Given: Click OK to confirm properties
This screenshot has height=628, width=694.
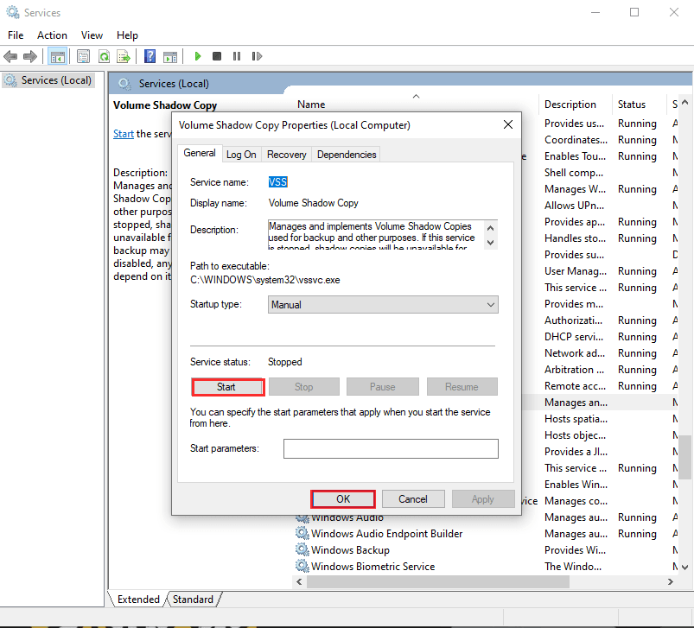Looking at the screenshot, I should pos(343,498).
